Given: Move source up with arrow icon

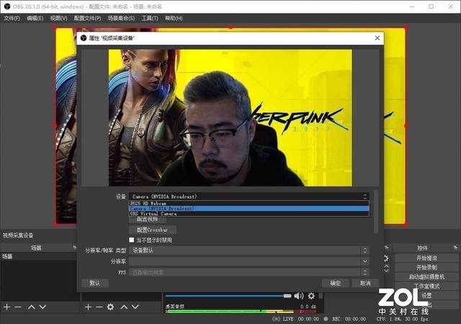Looking at the screenshot, I should pyautogui.click(x=124, y=307).
